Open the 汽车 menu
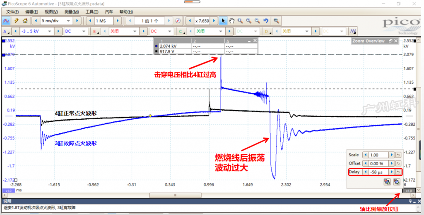 pyautogui.click(x=109, y=12)
